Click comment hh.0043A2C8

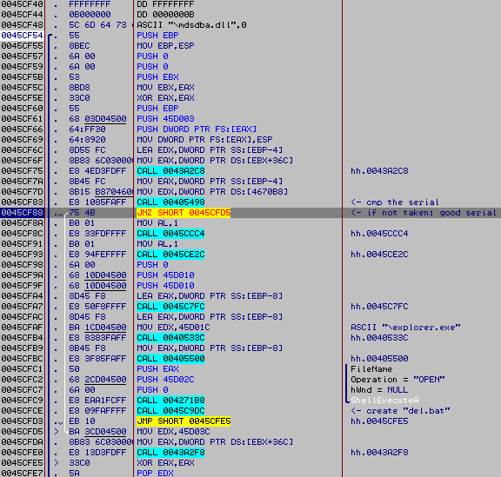click(379, 171)
